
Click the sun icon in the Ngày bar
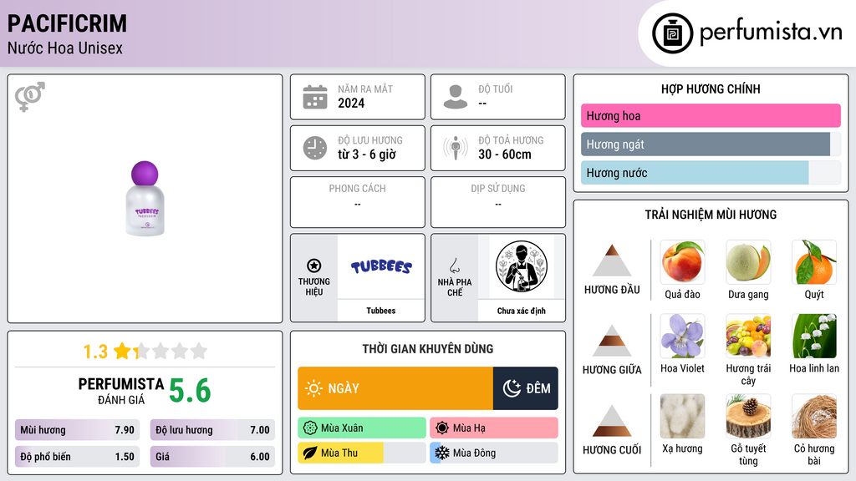(x=313, y=388)
